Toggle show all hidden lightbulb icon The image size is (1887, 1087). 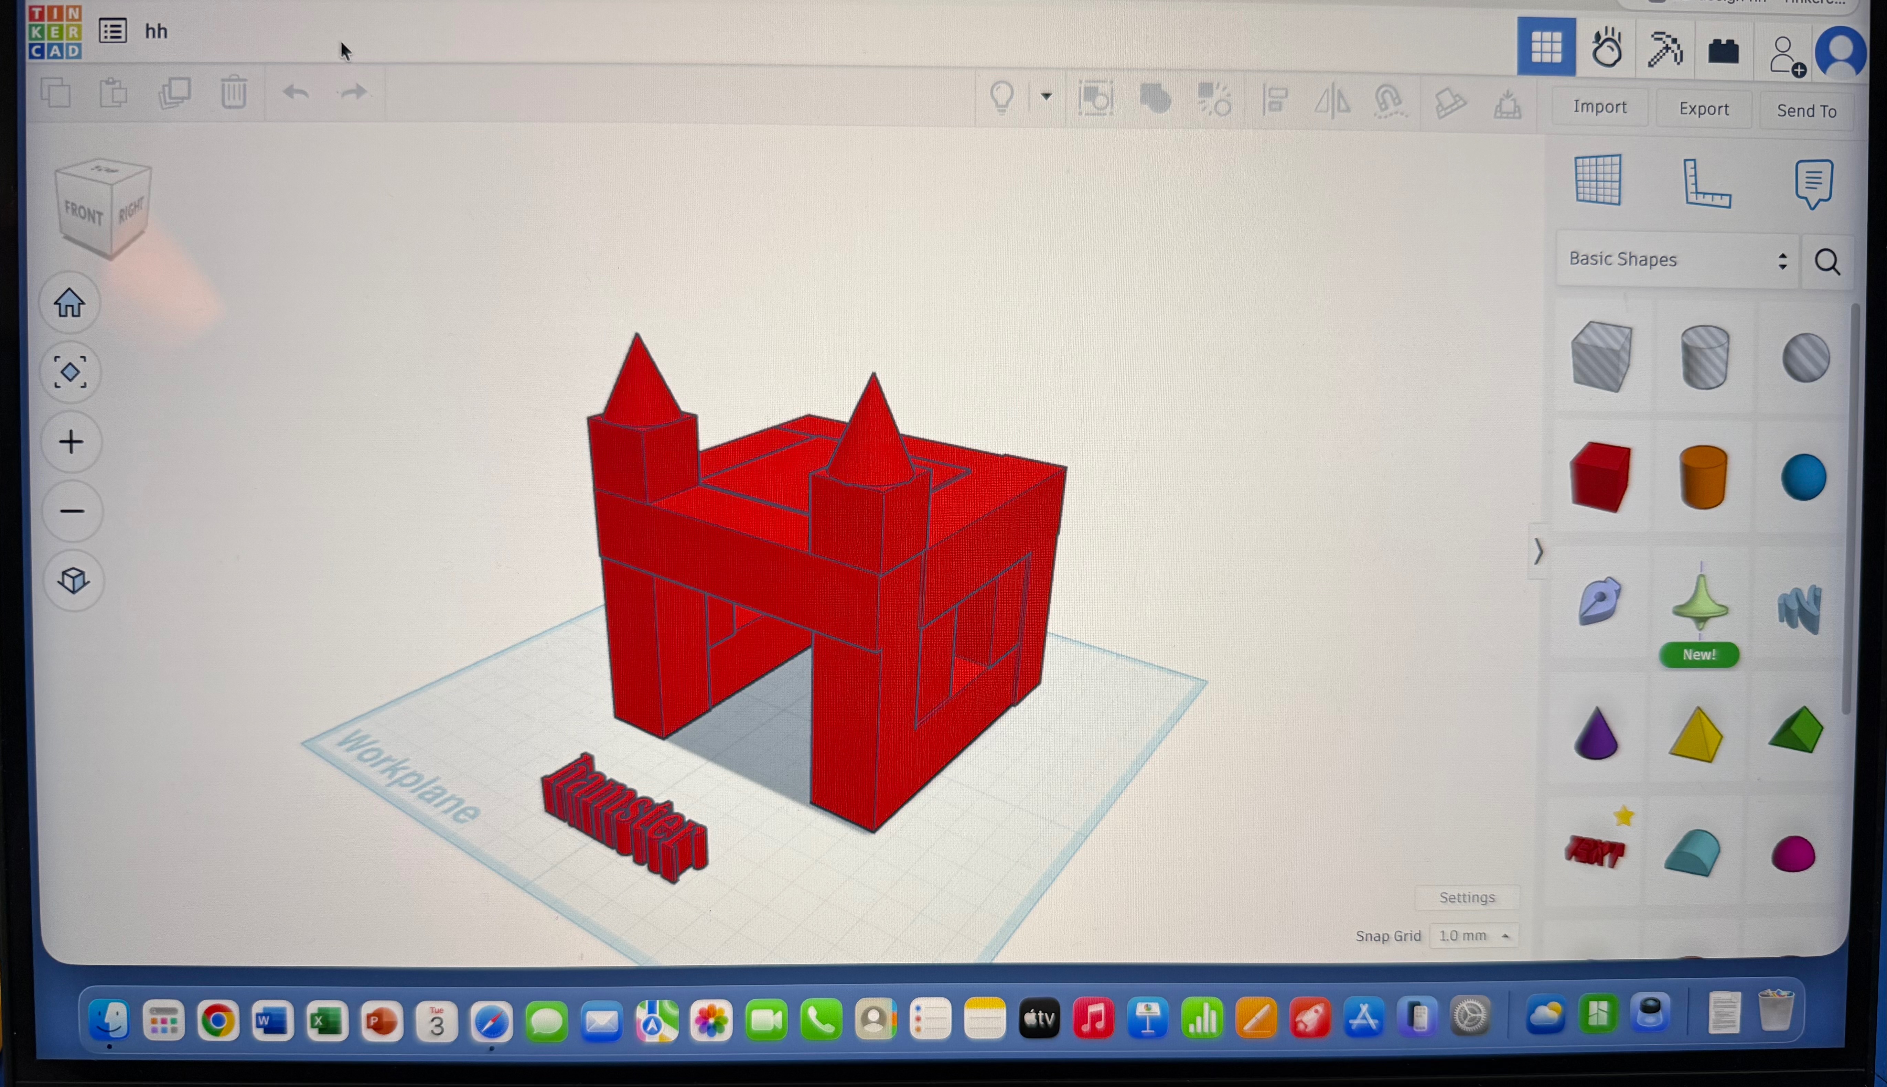coord(1002,97)
